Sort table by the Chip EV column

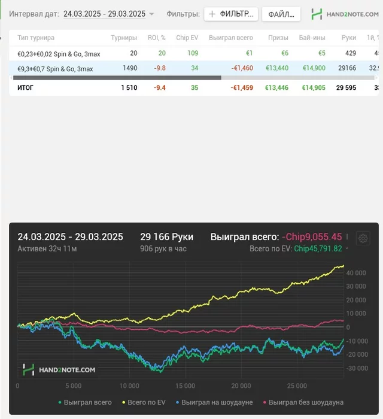tap(187, 38)
